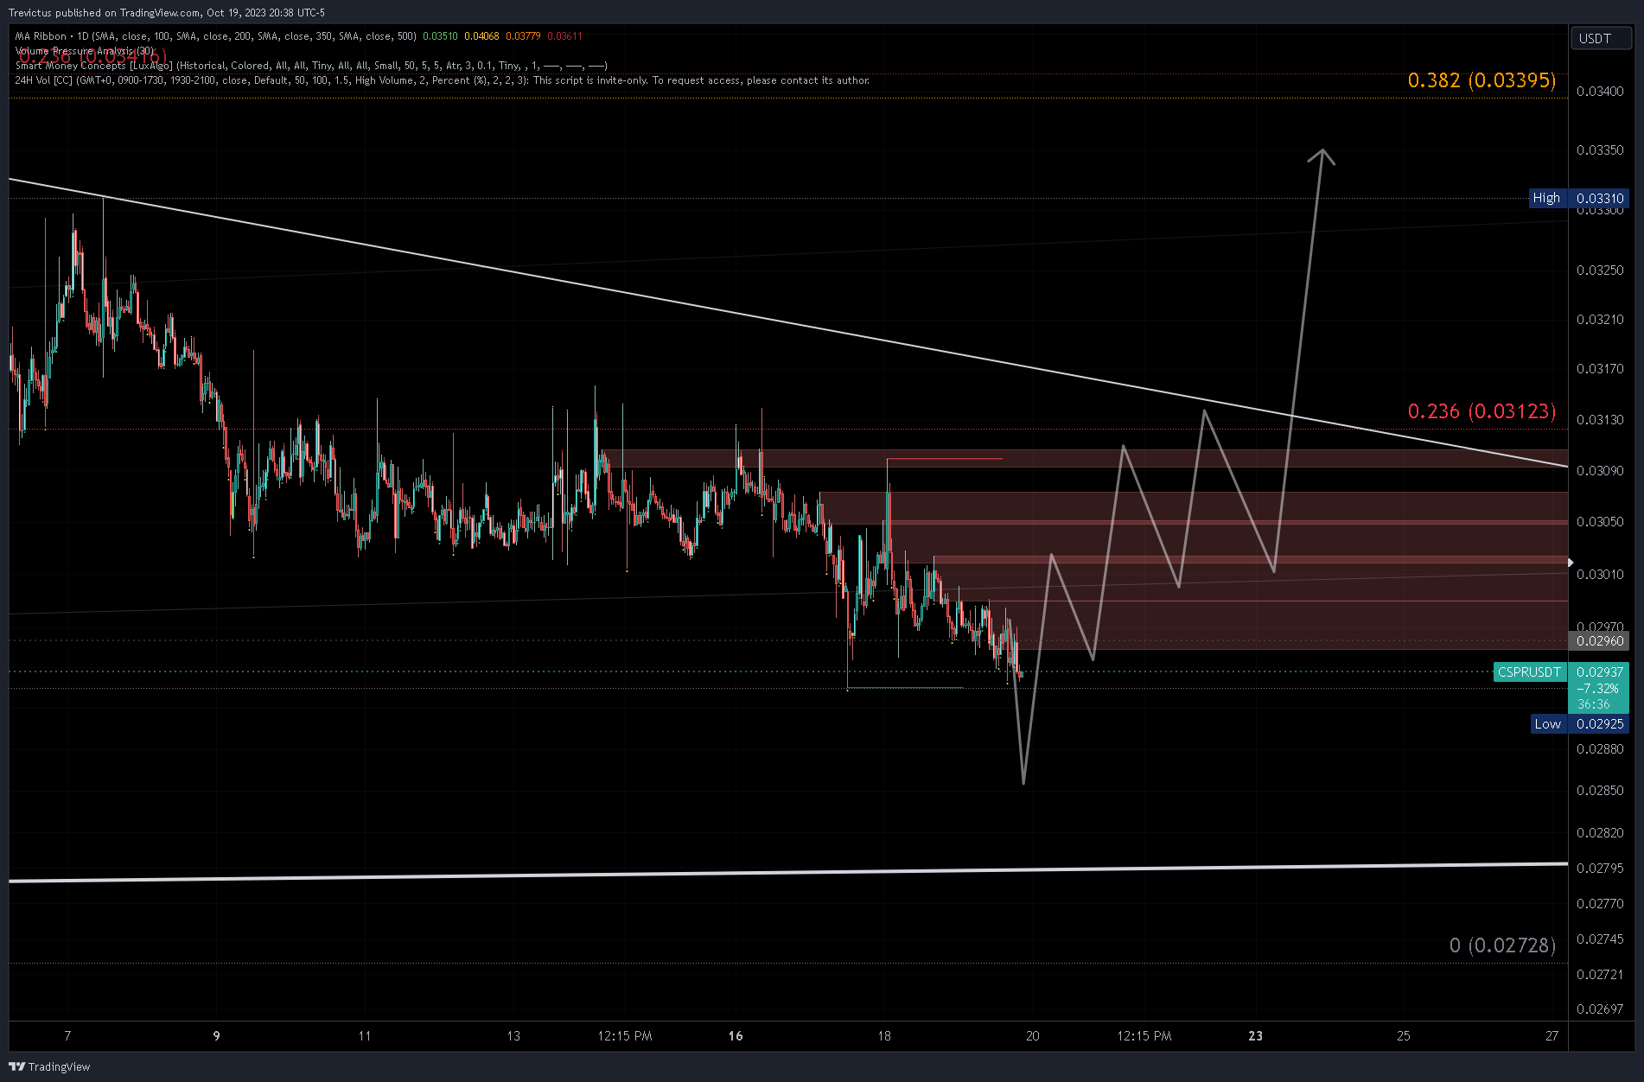
Task: Click date 20 on the time axis
Action: coord(1033,1036)
